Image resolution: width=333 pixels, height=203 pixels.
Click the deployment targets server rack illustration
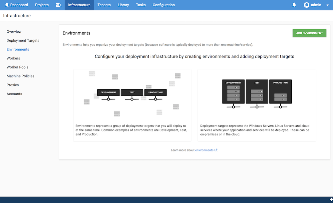pos(257,94)
